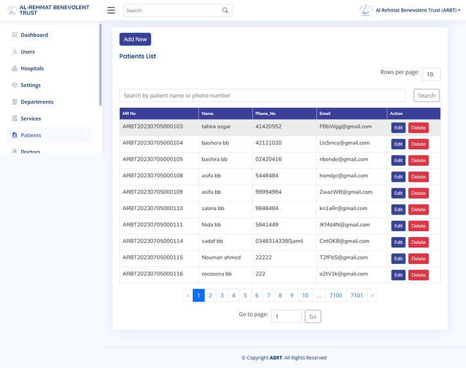Delete patient Nida bb

click(418, 225)
